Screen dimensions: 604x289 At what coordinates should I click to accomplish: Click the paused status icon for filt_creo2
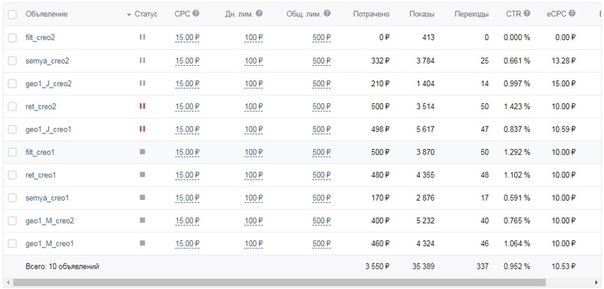click(142, 37)
